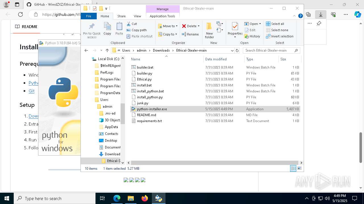Click admin in address breadcrumb
364x204 pixels.
tap(142, 50)
